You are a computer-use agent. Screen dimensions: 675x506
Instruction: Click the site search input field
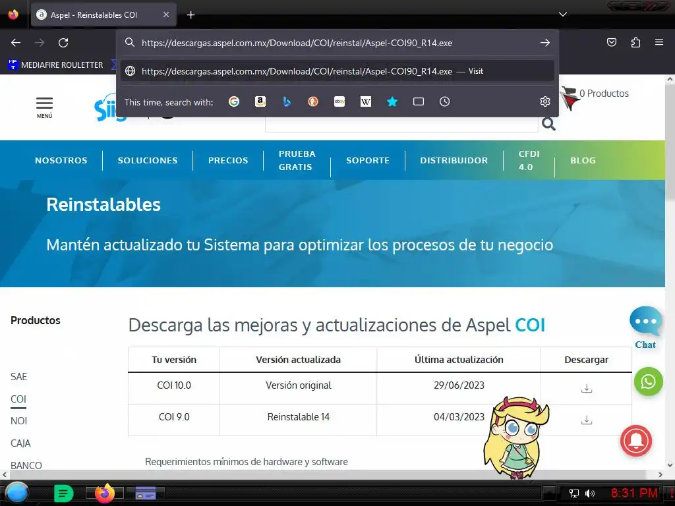[401, 125]
